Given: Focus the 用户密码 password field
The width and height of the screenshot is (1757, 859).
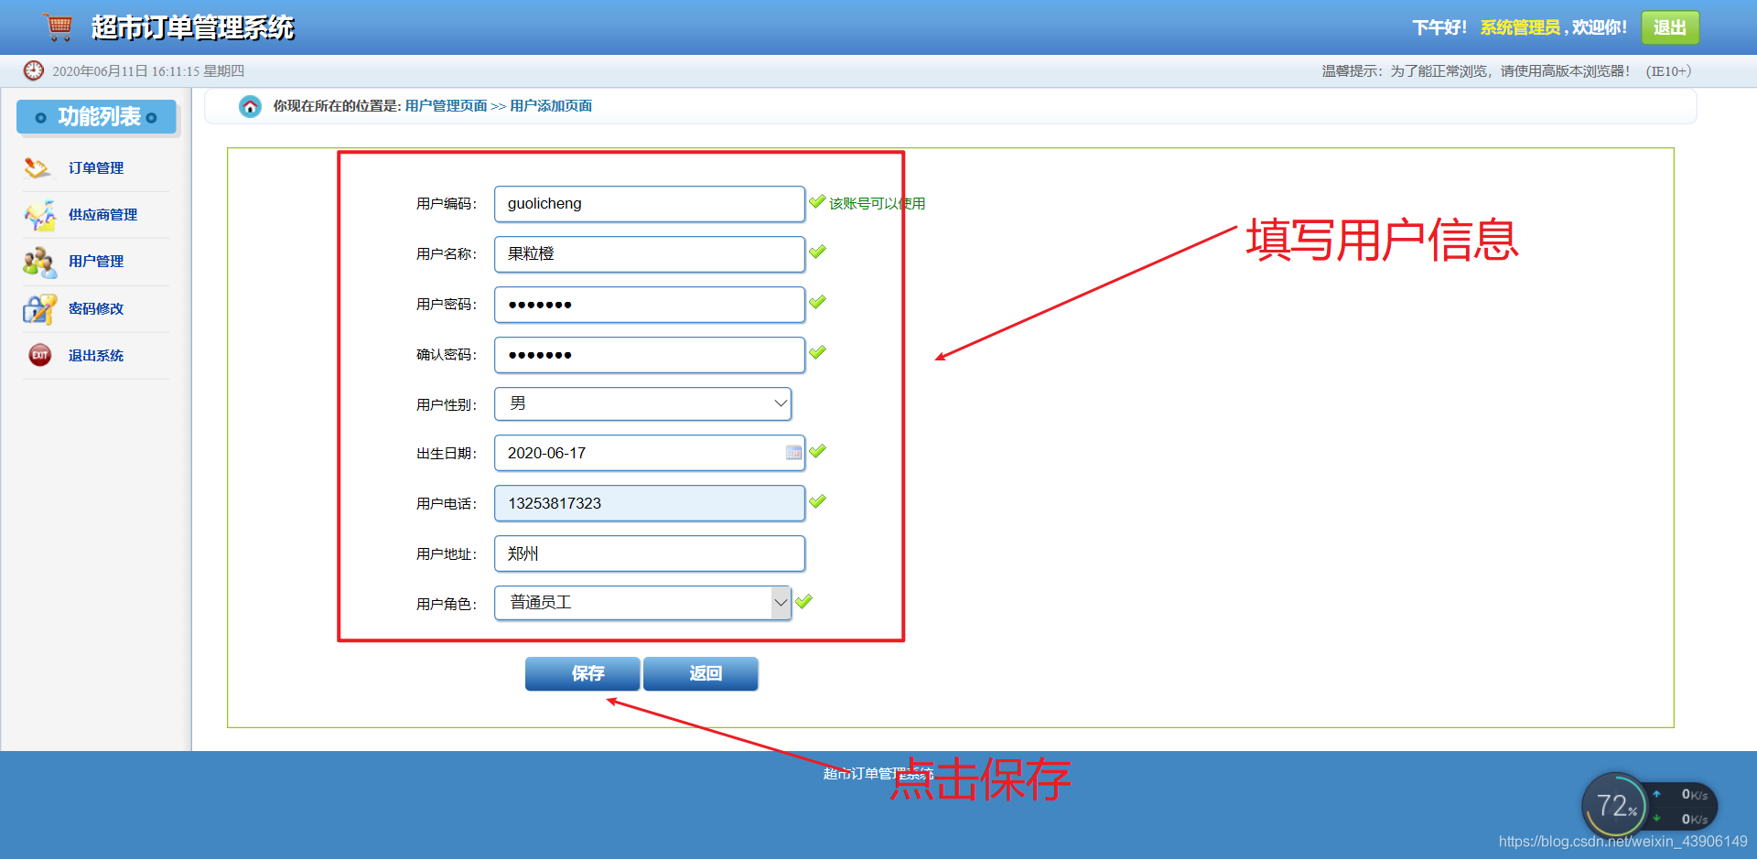Looking at the screenshot, I should point(650,305).
